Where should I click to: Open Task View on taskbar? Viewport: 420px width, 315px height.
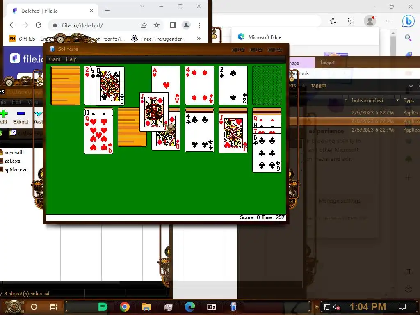point(54,307)
